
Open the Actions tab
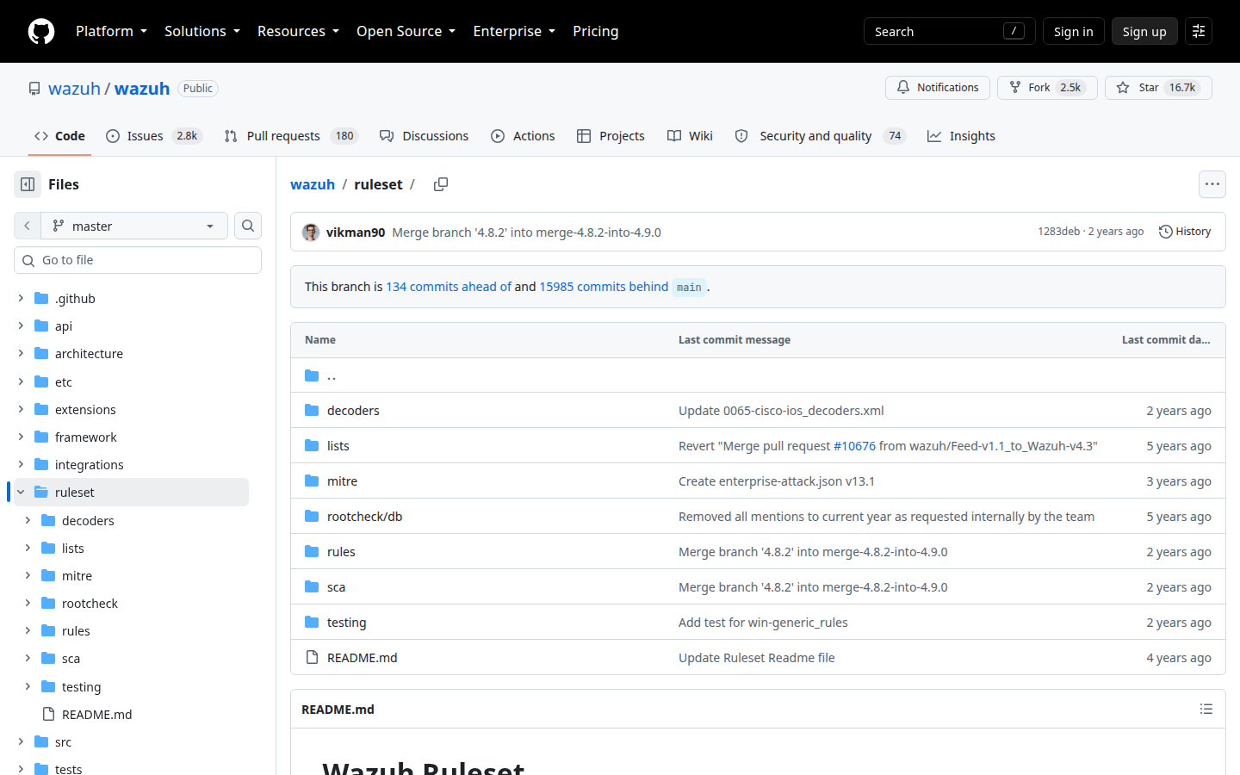click(x=523, y=136)
